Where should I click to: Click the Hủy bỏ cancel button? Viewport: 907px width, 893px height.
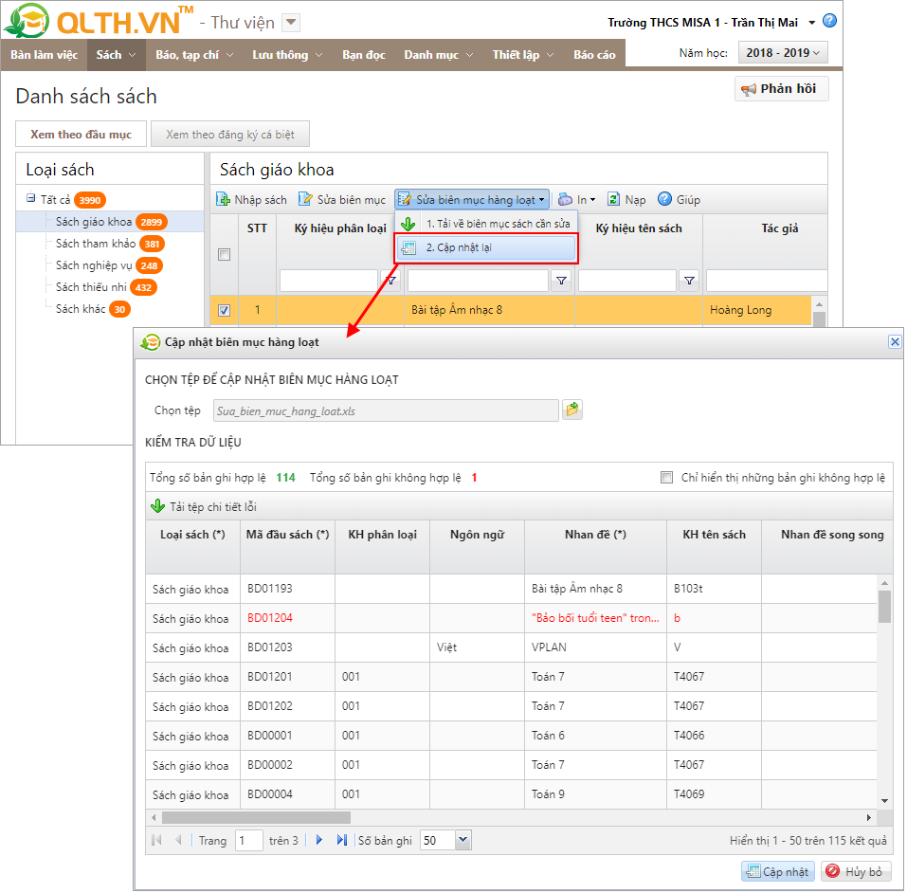pos(856,871)
